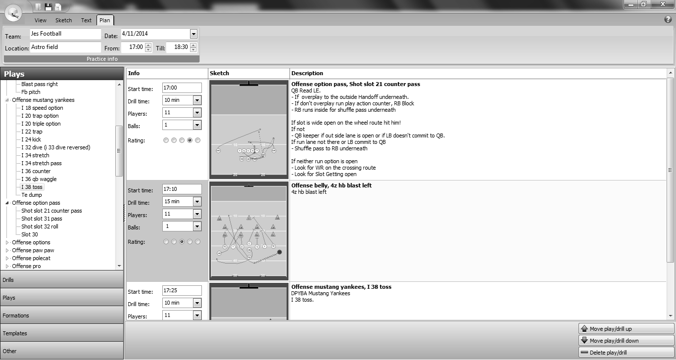Image resolution: width=676 pixels, height=360 pixels.
Task: Set rating to five for 17:00 play
Action: pyautogui.click(x=197, y=140)
